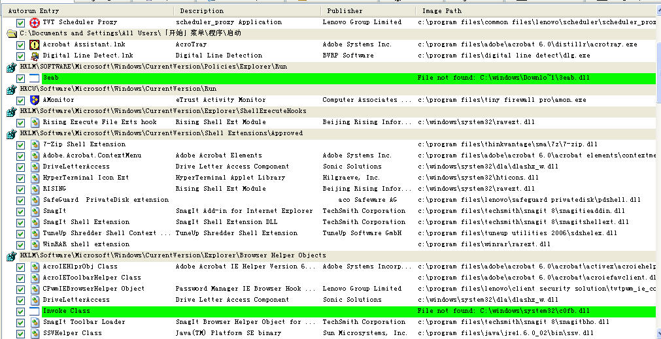Click the CPwmIEBrowserHelper Object file icon
Viewport: 661px width, 339px height.
pos(35,289)
